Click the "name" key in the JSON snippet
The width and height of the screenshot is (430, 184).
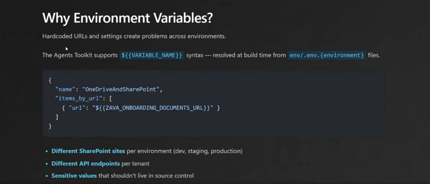(65, 89)
